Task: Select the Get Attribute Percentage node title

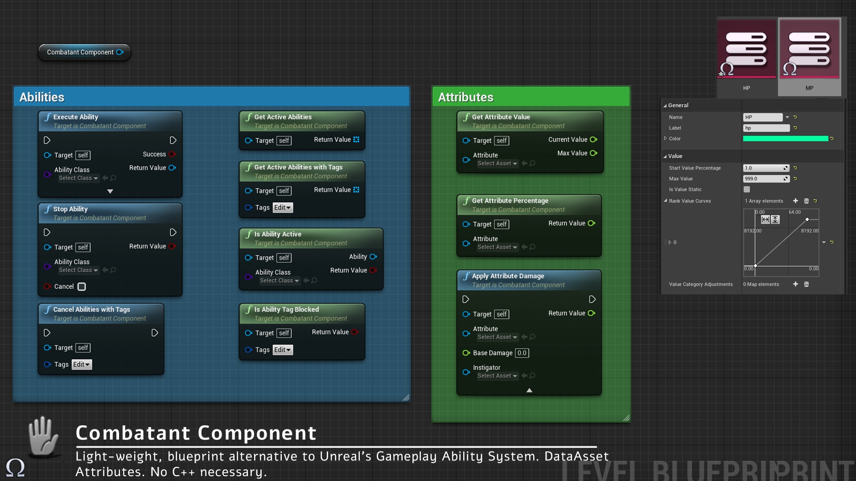Action: (510, 201)
